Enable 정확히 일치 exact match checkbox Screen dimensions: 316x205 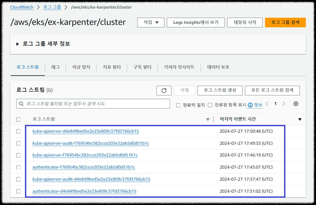point(178,105)
